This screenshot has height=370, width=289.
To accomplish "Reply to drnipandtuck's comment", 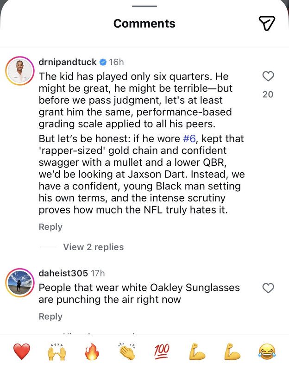I will 50,227.
